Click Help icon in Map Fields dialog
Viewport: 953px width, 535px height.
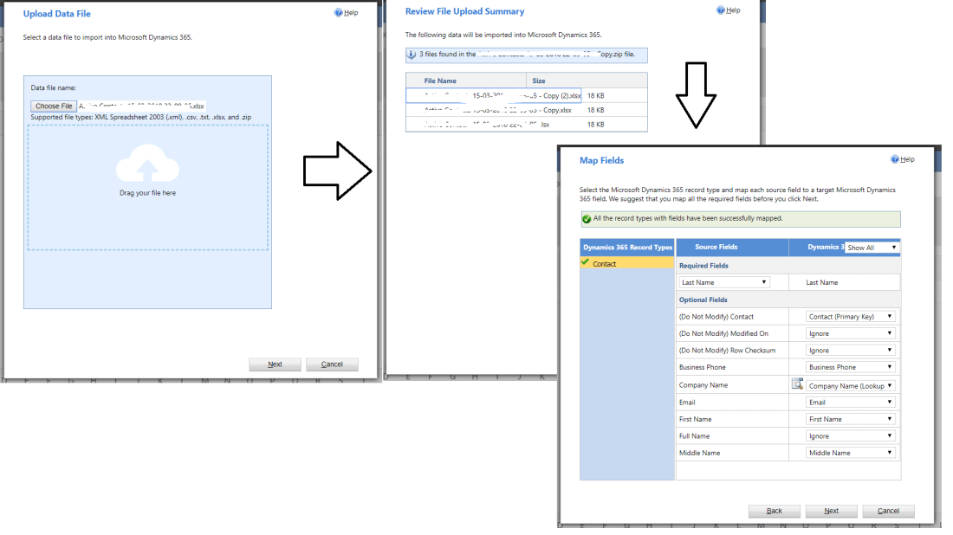(x=895, y=159)
